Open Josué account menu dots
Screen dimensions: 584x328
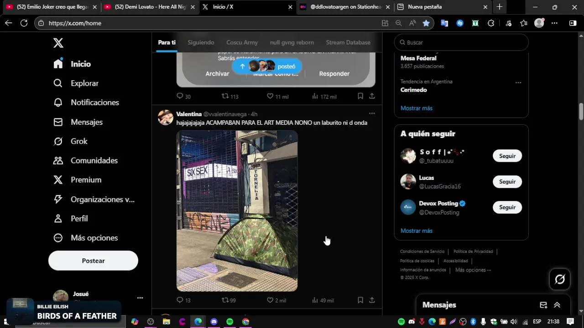140,298
